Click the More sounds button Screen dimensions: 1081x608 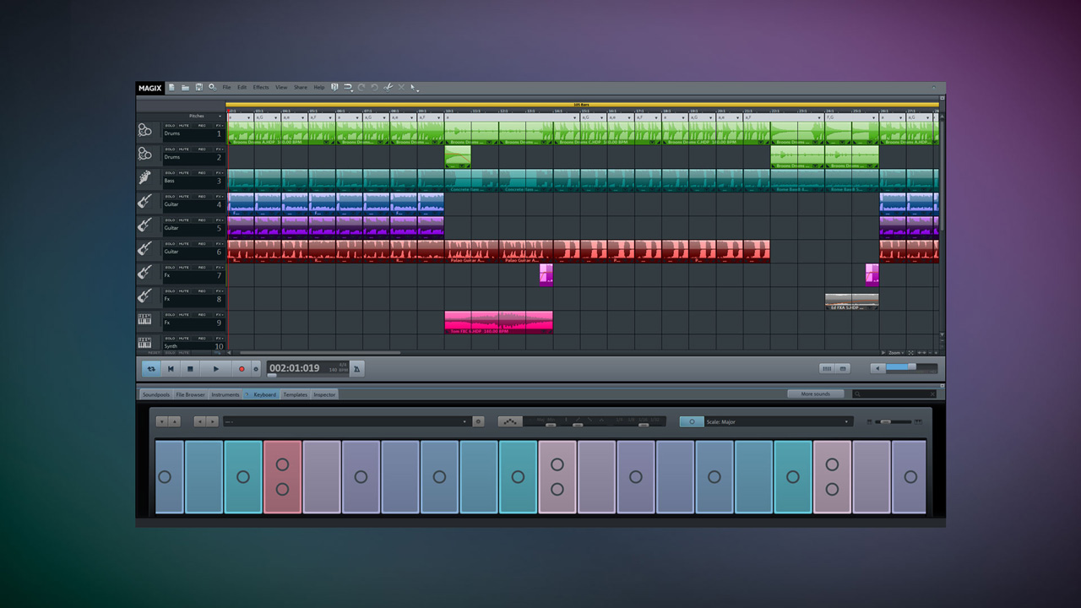[815, 394]
